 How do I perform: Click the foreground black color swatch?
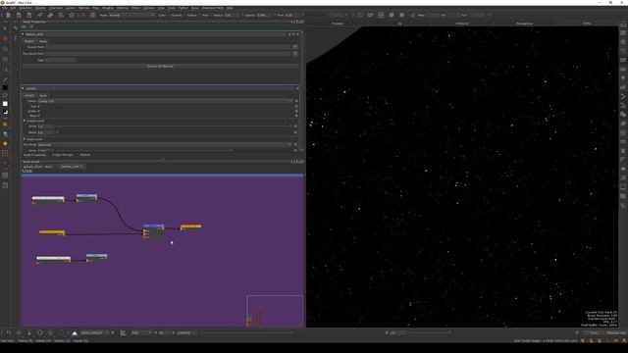click(x=5, y=87)
